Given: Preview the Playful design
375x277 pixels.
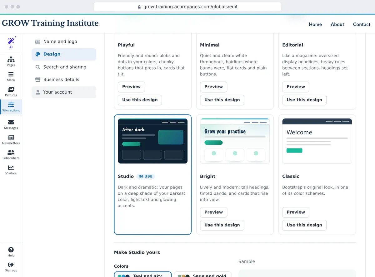Looking at the screenshot, I should coord(131,87).
